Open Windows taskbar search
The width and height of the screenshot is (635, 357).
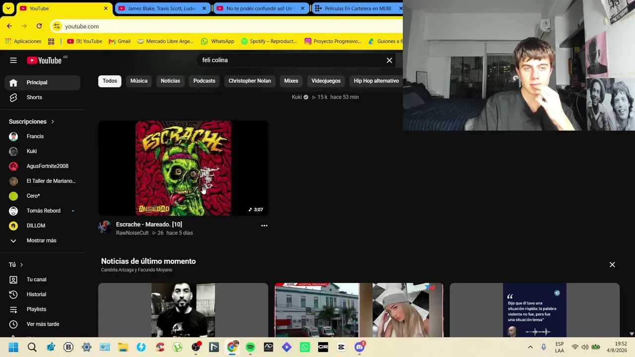click(x=32, y=348)
